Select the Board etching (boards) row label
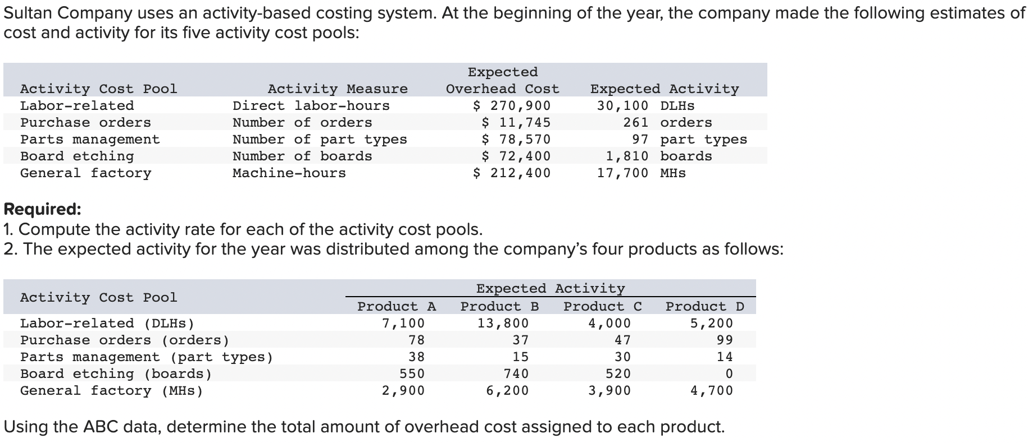 click(x=116, y=373)
